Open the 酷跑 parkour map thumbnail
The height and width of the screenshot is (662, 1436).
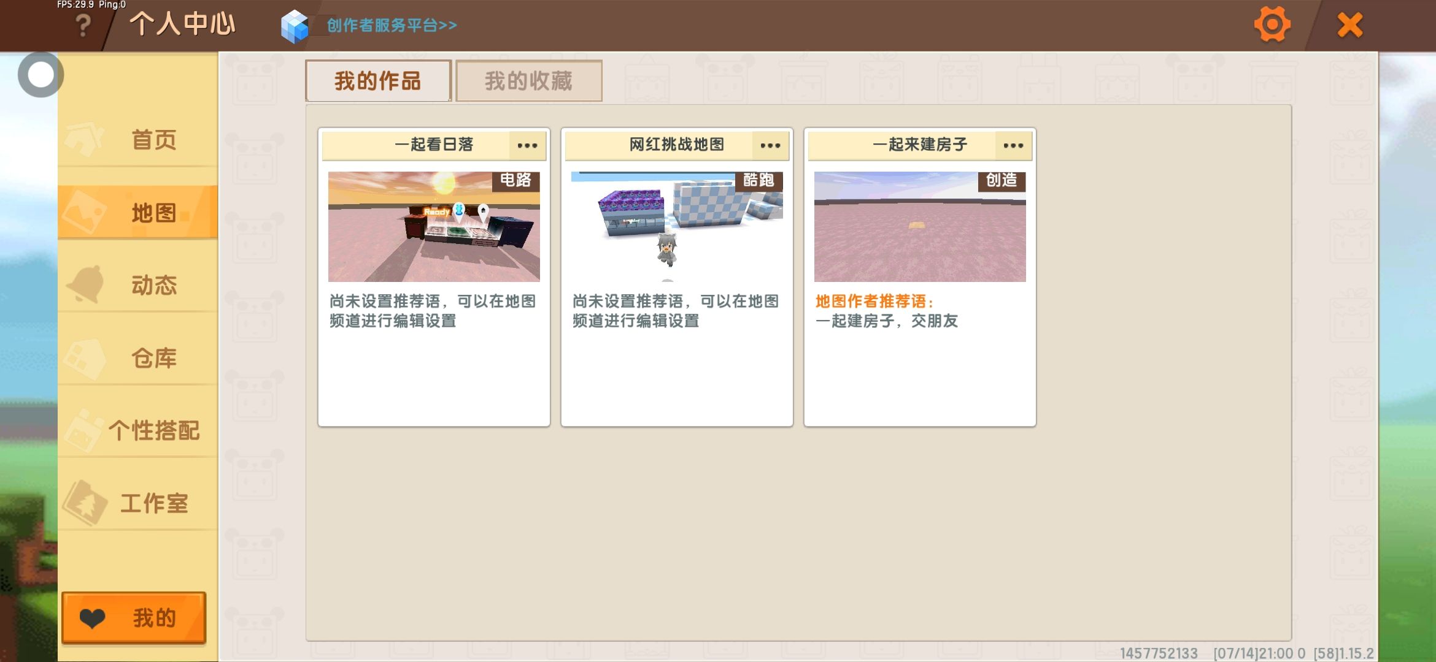[677, 227]
